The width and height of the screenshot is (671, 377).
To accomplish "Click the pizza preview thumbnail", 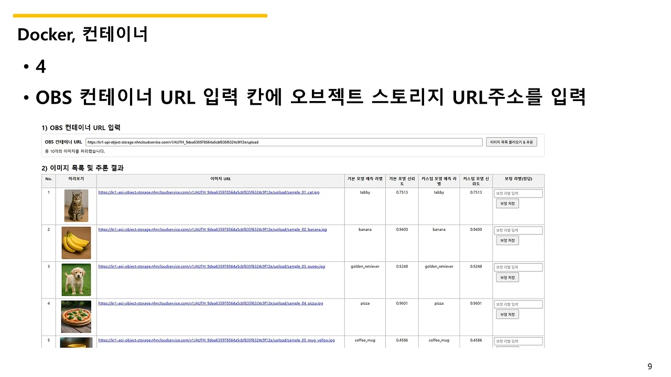I will pos(76,316).
